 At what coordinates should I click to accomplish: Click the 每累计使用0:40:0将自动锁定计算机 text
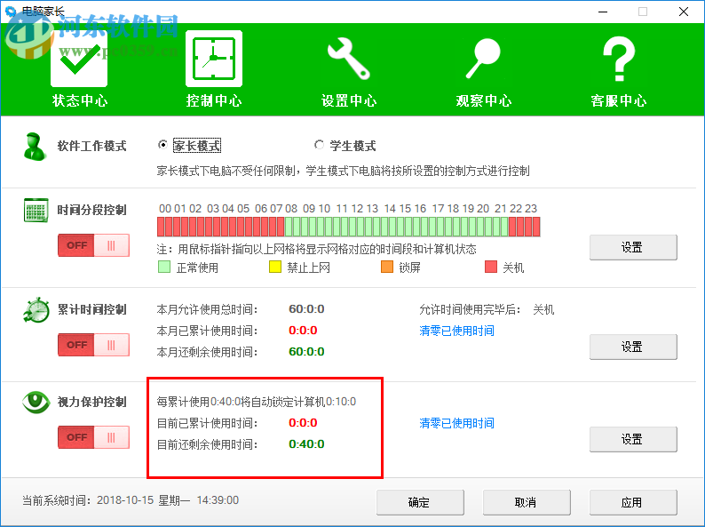pos(257,402)
